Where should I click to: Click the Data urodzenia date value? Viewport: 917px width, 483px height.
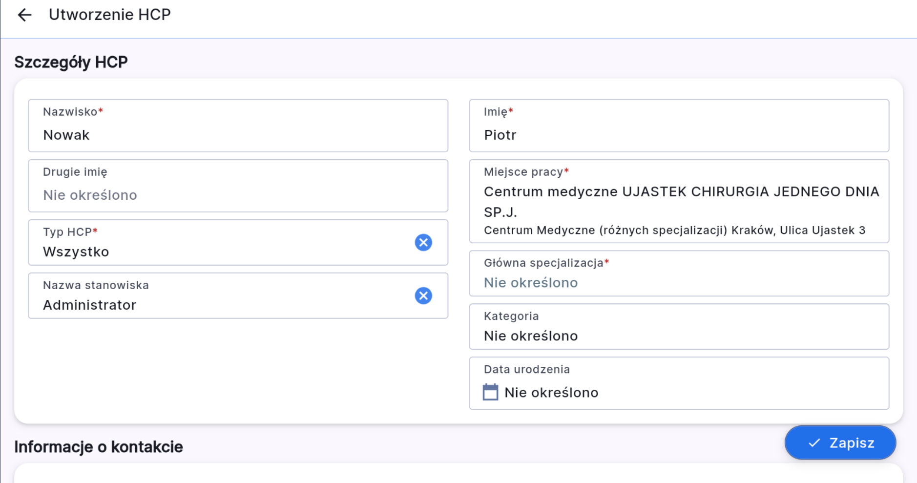(551, 393)
